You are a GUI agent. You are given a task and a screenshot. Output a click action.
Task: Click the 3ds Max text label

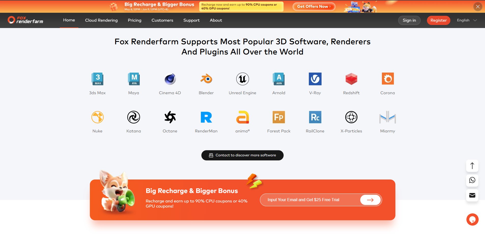(x=98, y=93)
